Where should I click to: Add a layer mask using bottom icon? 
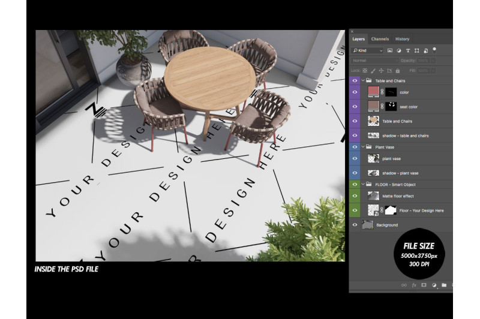(x=424, y=285)
